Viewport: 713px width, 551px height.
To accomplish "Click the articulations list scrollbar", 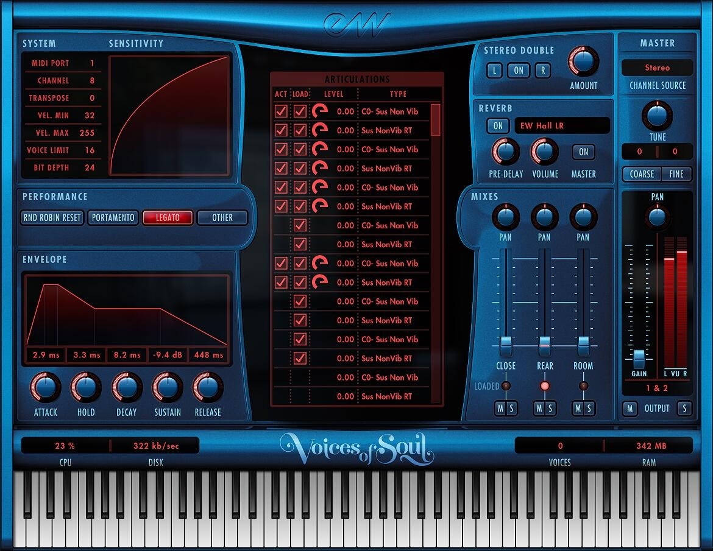I will [x=435, y=119].
